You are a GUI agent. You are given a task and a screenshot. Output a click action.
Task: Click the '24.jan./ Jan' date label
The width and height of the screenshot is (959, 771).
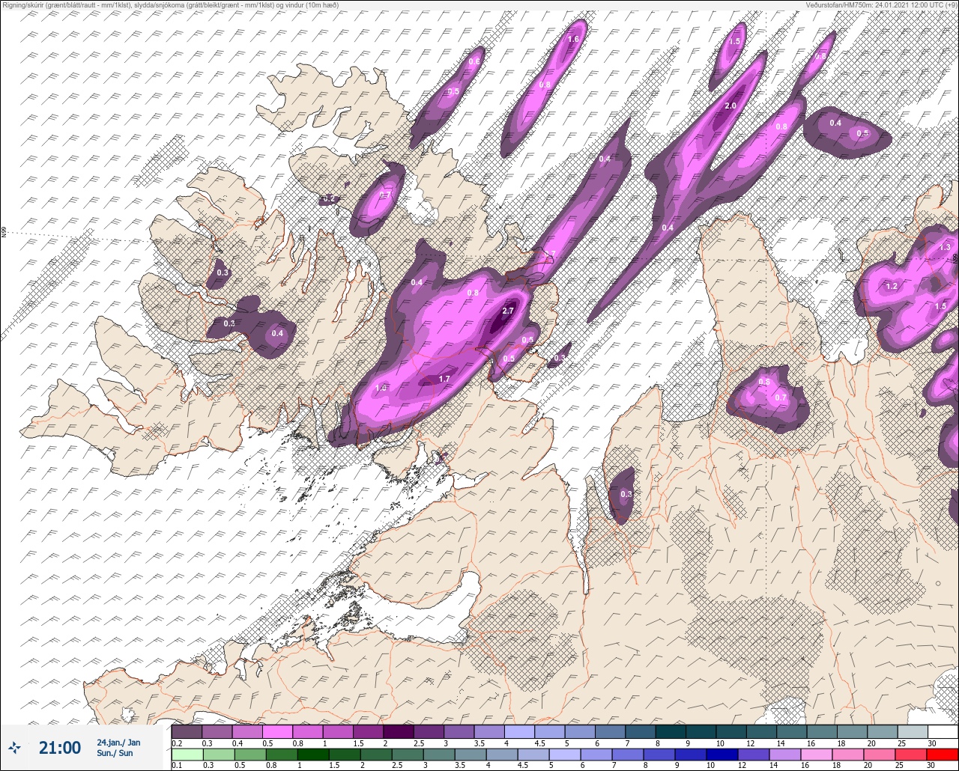tap(118, 743)
